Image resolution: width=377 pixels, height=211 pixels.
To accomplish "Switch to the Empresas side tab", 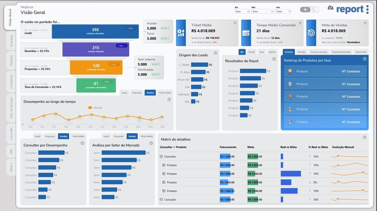I will pyautogui.click(x=11, y=40).
